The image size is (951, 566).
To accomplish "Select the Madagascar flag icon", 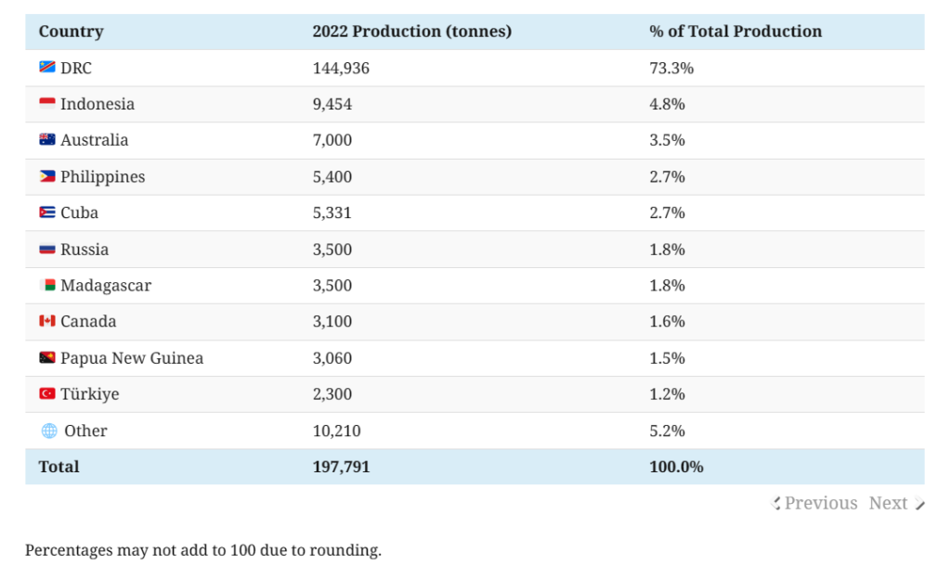I will tap(47, 286).
